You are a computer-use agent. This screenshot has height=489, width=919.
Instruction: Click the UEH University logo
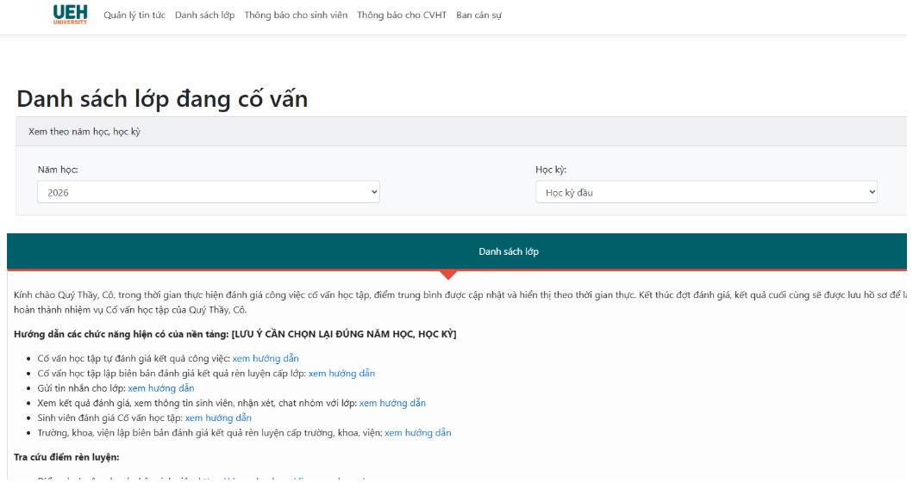click(70, 15)
